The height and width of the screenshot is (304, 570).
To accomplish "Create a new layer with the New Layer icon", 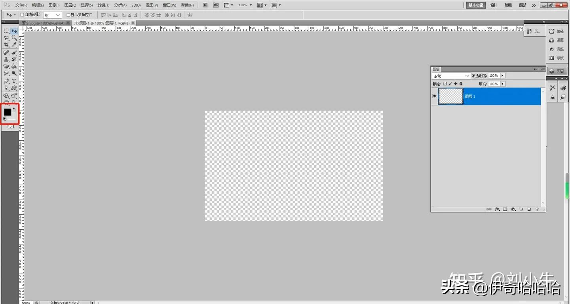I will point(529,209).
